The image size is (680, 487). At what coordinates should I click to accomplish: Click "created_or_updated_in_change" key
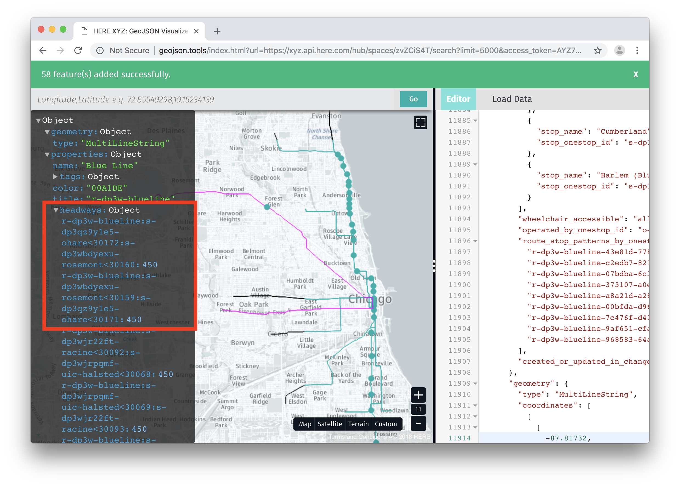click(583, 362)
